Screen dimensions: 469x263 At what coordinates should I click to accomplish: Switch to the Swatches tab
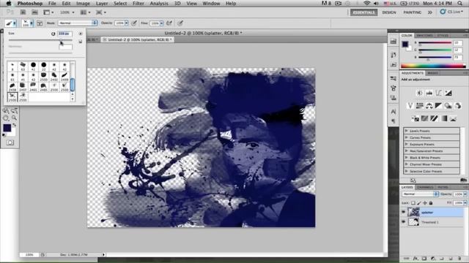[x=424, y=35]
